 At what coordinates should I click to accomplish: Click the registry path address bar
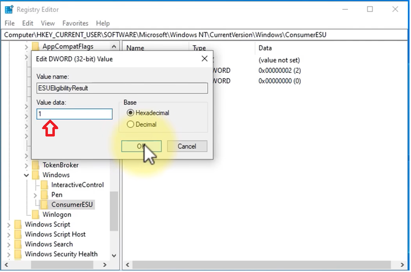(x=204, y=35)
